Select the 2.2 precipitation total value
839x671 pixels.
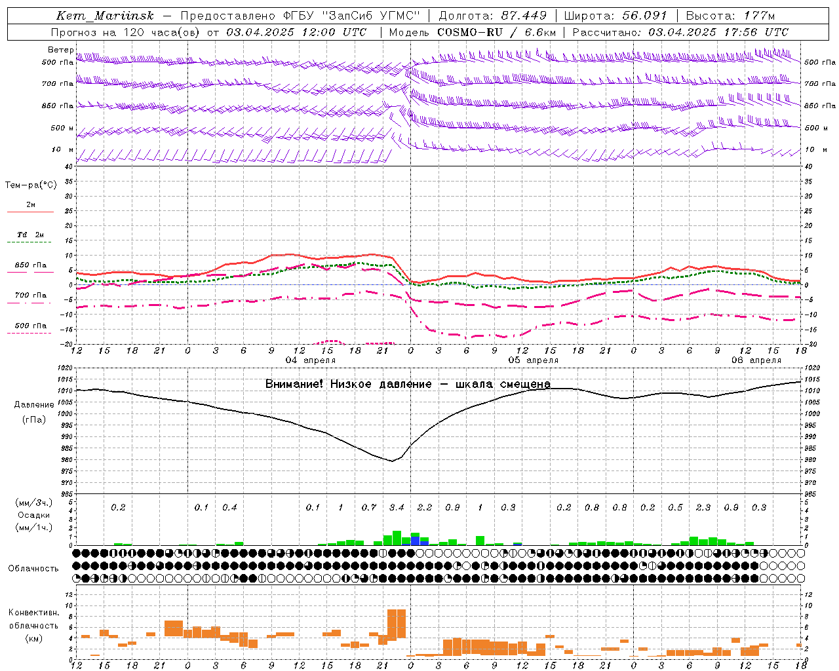pos(425,507)
